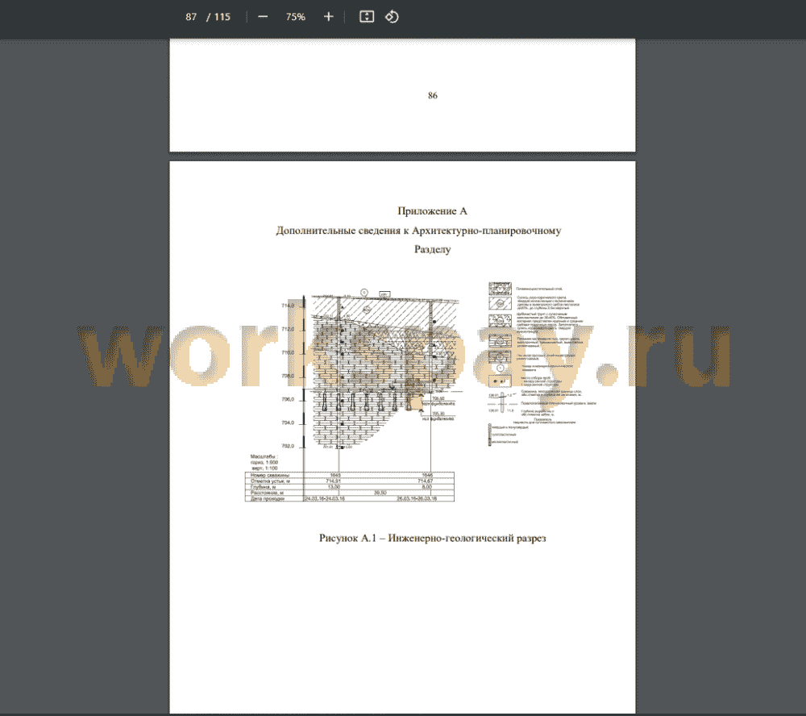Click the zoom in plus button
This screenshot has height=716, width=806.
329,17
